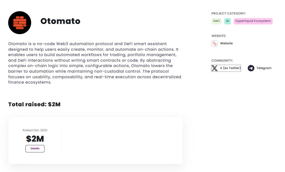Open the X (ex Twitter) link
This screenshot has width=285, height=172.
pyautogui.click(x=230, y=68)
